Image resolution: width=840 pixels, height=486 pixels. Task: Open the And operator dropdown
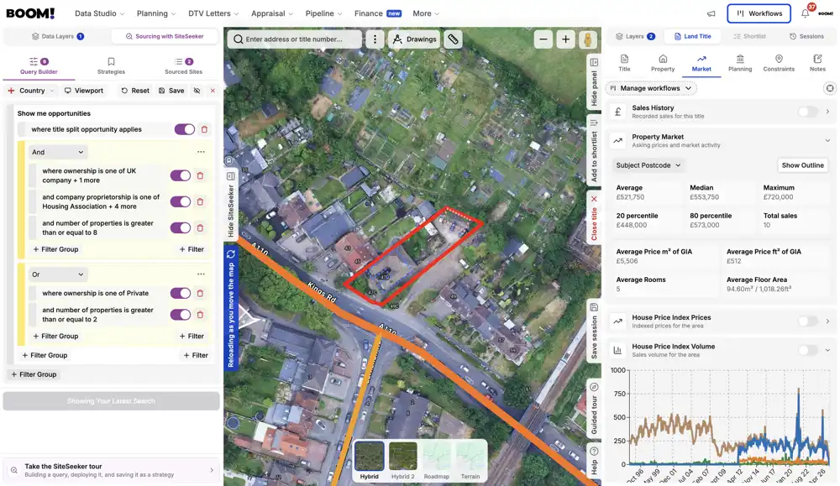57,152
